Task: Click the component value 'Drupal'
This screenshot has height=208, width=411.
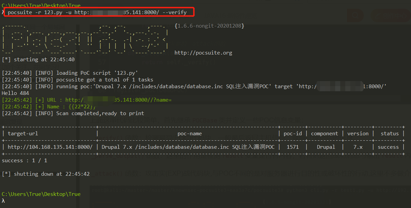Action: pyautogui.click(x=326, y=147)
